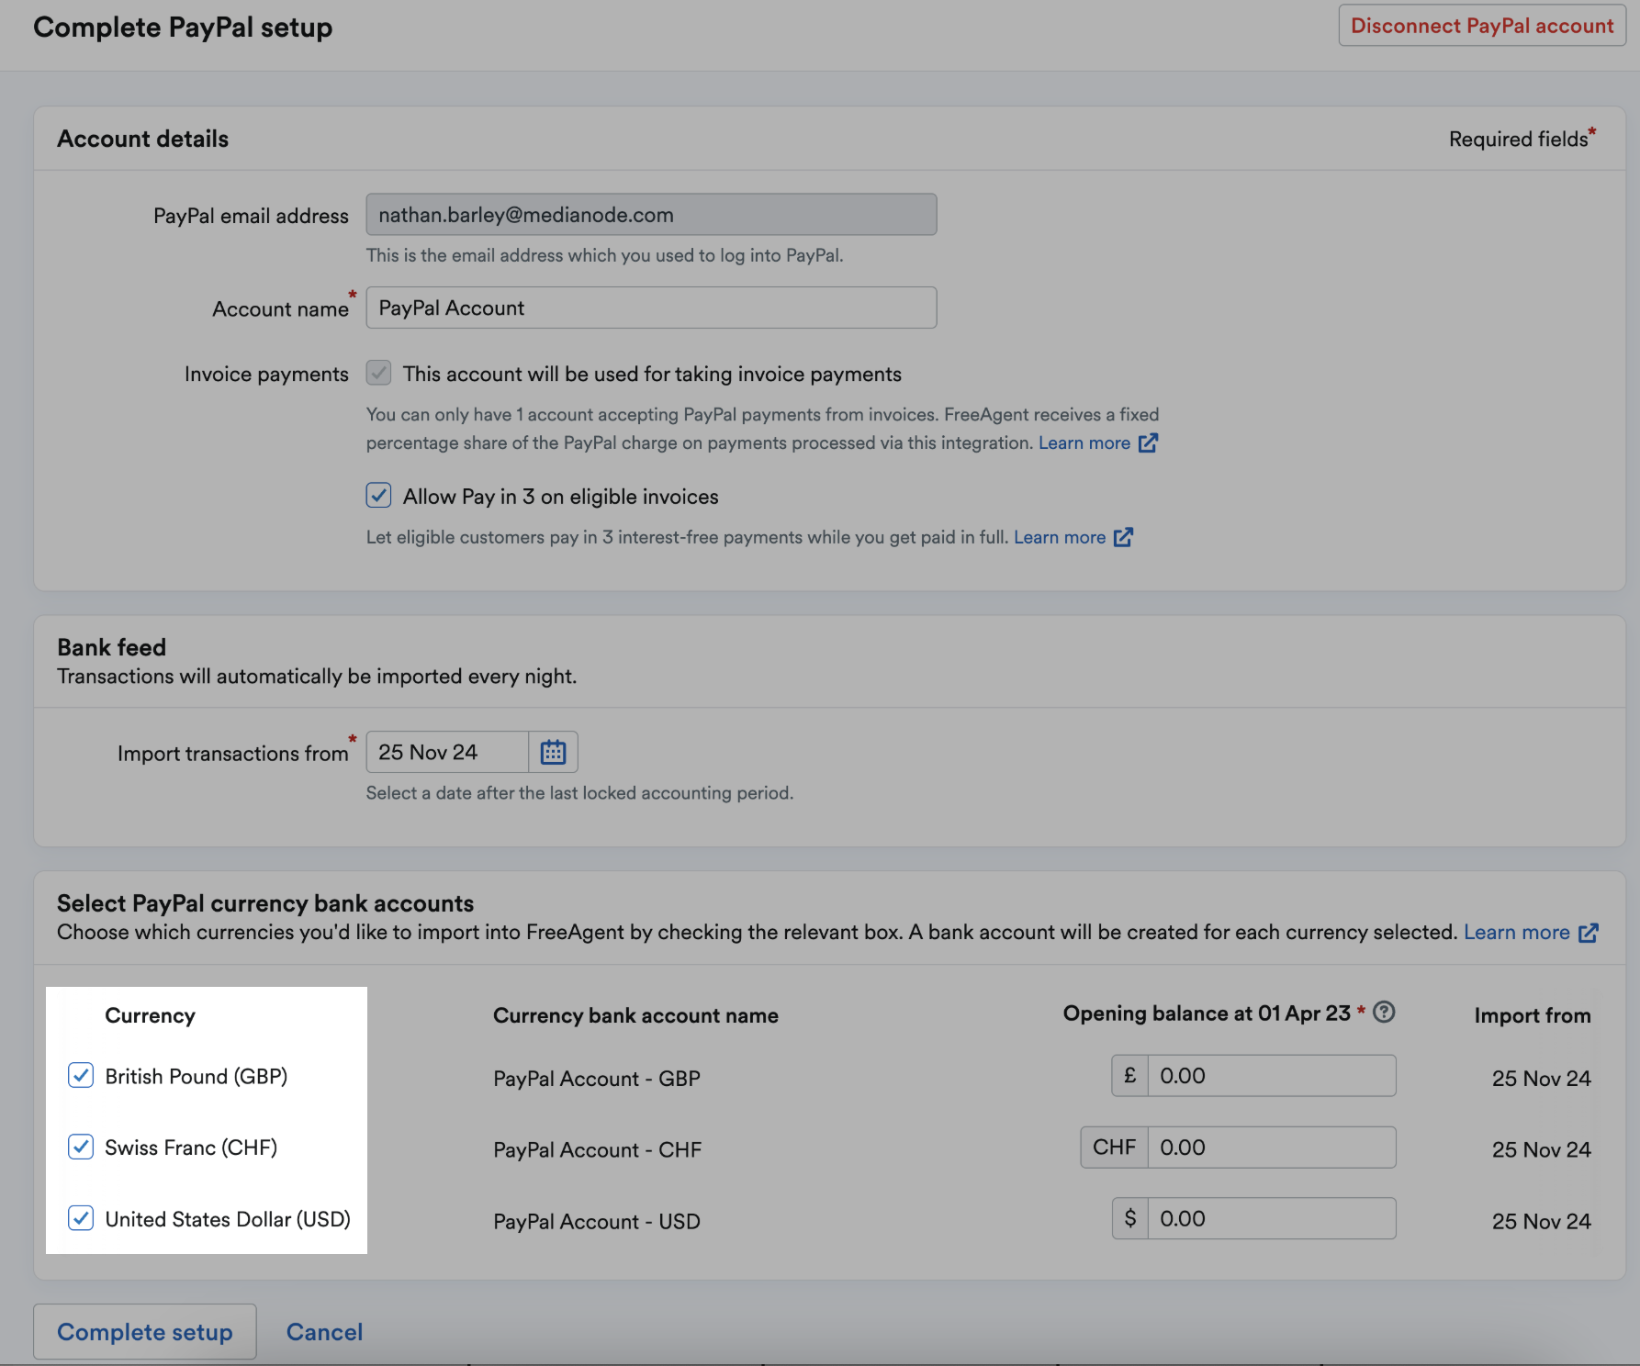The width and height of the screenshot is (1640, 1366).
Task: Click external link icon beside currency accounts Learn more
Action: point(1588,934)
